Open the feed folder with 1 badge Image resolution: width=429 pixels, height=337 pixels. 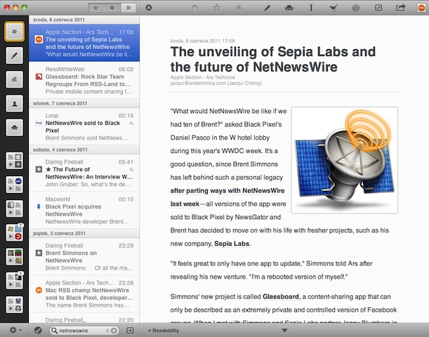point(15,281)
